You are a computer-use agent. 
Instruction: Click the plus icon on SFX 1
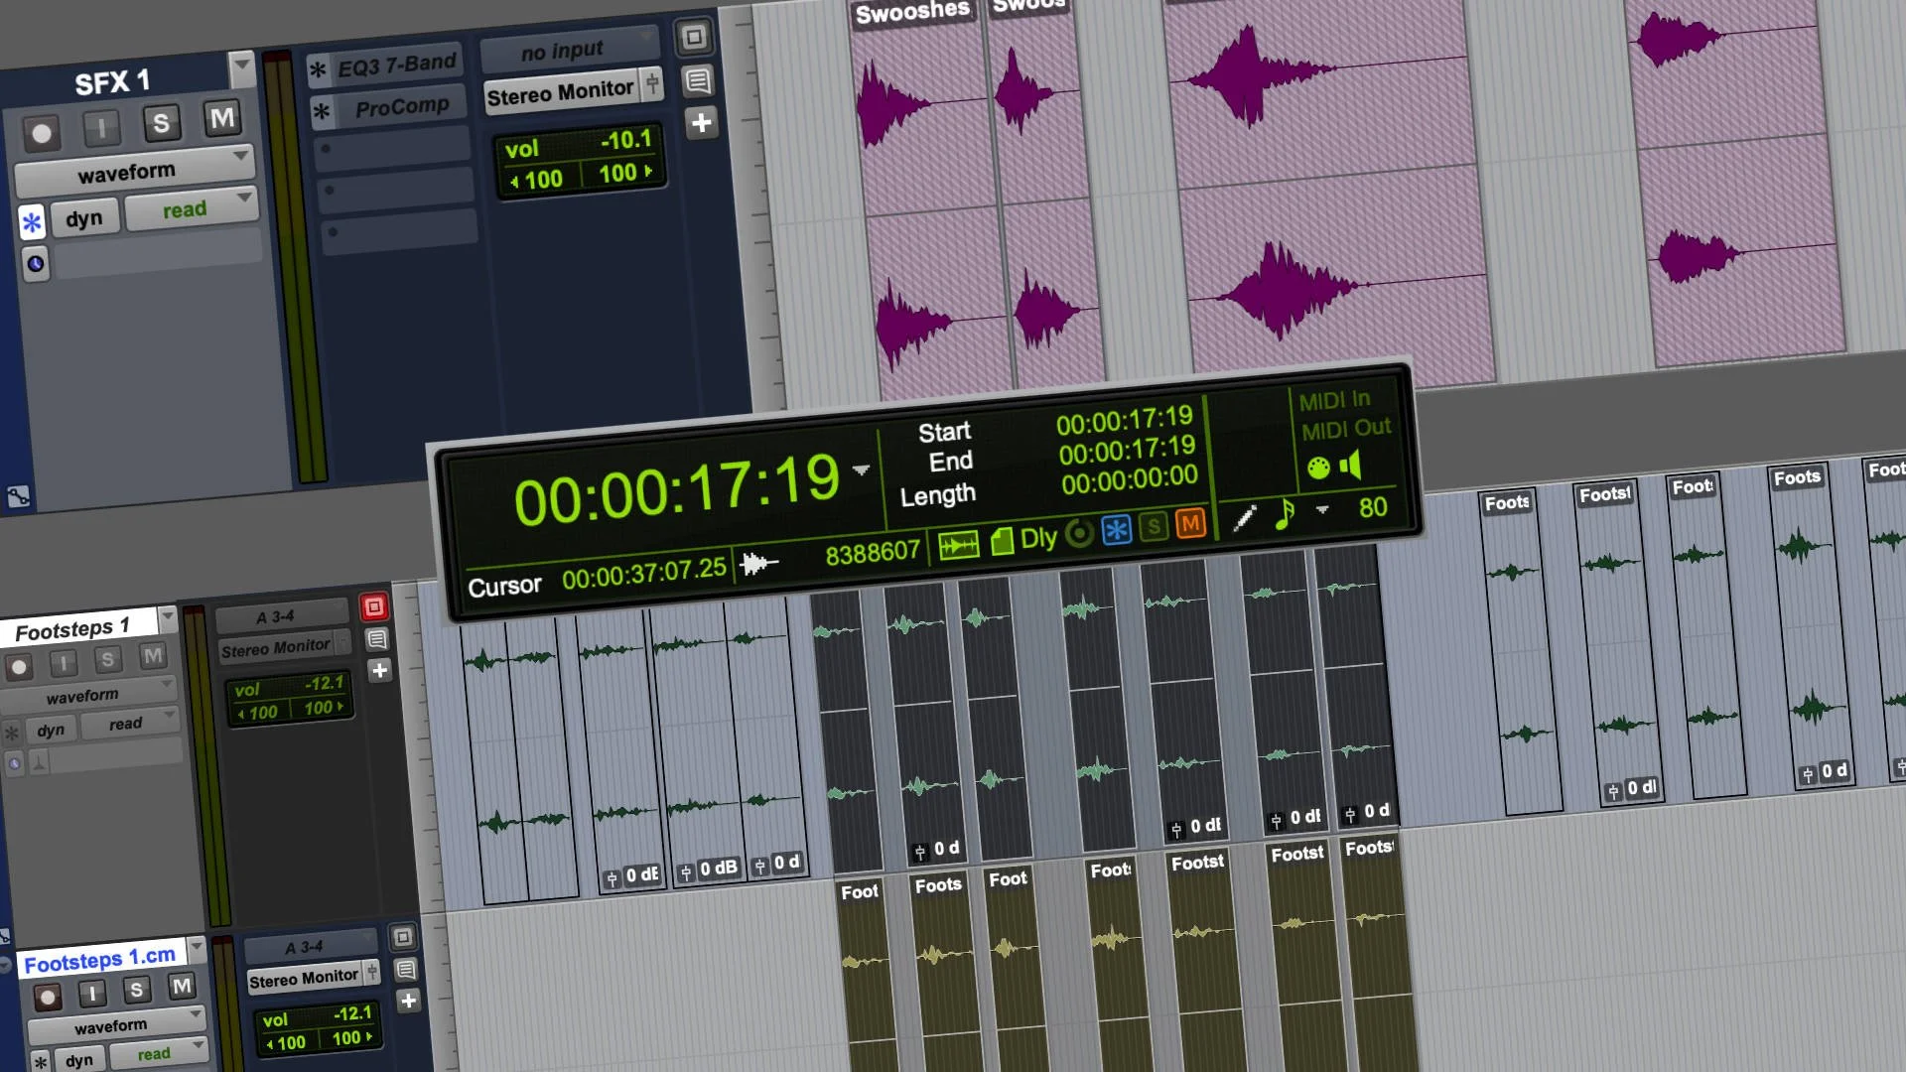pos(701,123)
